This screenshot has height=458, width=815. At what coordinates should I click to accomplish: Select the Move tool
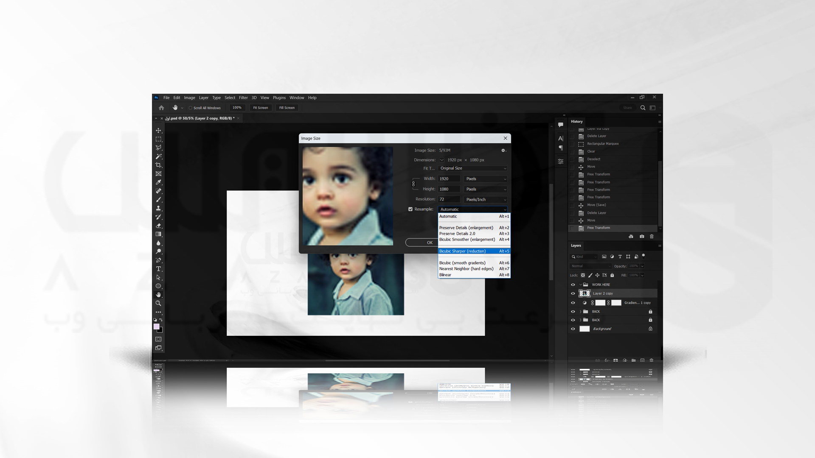158,131
